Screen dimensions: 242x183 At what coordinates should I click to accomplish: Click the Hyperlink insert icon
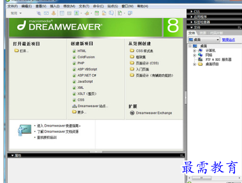coord(39,13)
